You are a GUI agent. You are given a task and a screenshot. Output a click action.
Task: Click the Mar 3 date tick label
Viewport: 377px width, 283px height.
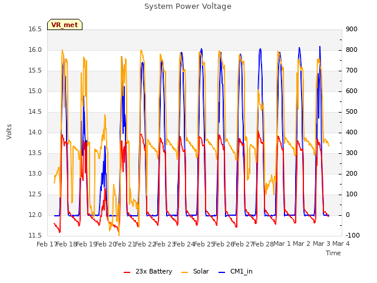tap(322, 244)
